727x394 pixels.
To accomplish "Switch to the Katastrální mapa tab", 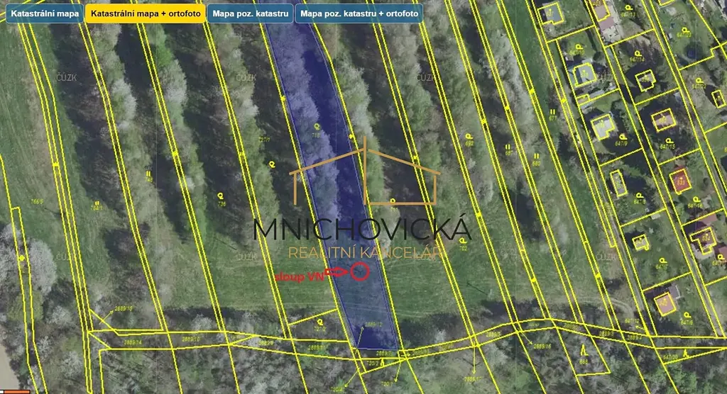I will 45,13.
